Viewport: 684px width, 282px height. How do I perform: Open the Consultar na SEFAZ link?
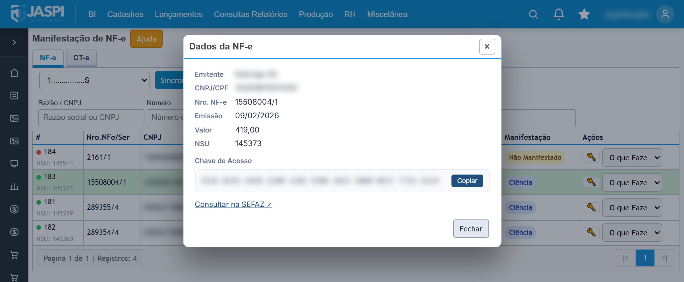coord(233,204)
